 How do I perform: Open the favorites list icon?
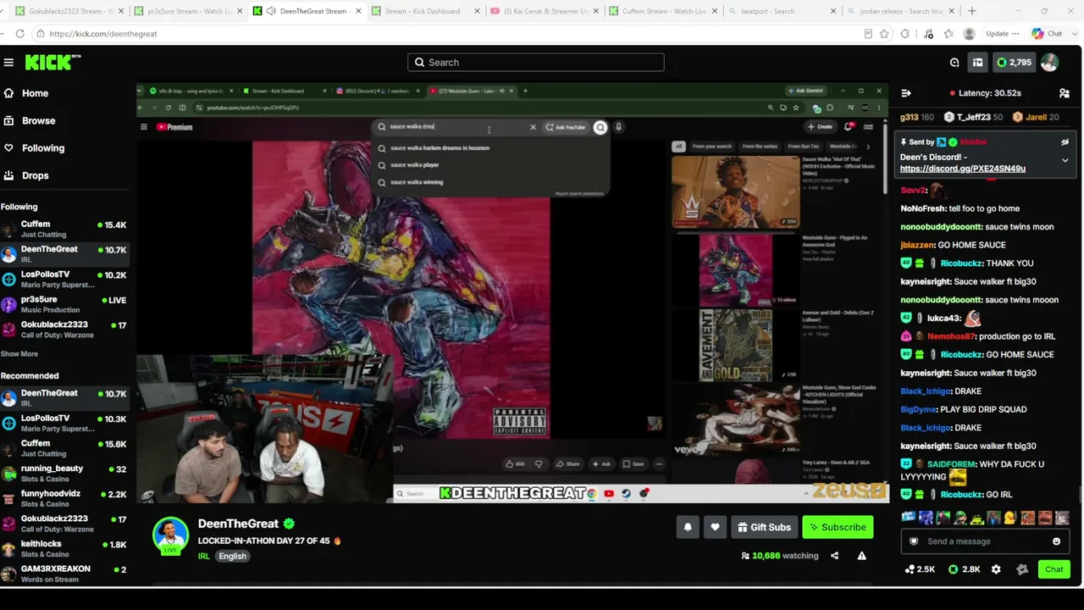click(948, 34)
